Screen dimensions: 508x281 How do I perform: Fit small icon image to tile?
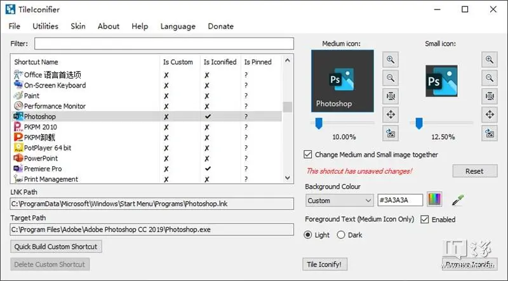point(489,96)
